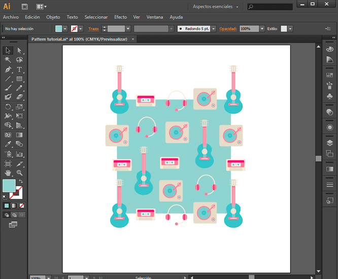Select the Warp tool

pyautogui.click(x=8, y=116)
